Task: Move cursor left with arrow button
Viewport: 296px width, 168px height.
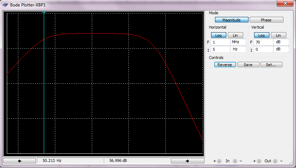Action: 20,160
